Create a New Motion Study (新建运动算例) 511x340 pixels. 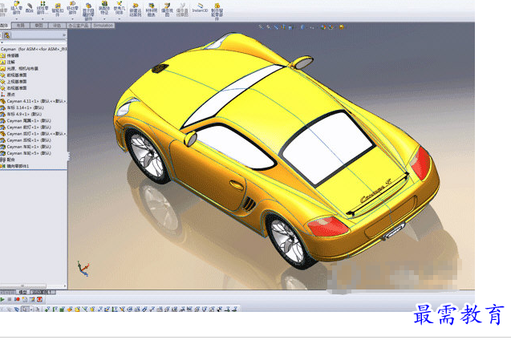tap(135, 10)
